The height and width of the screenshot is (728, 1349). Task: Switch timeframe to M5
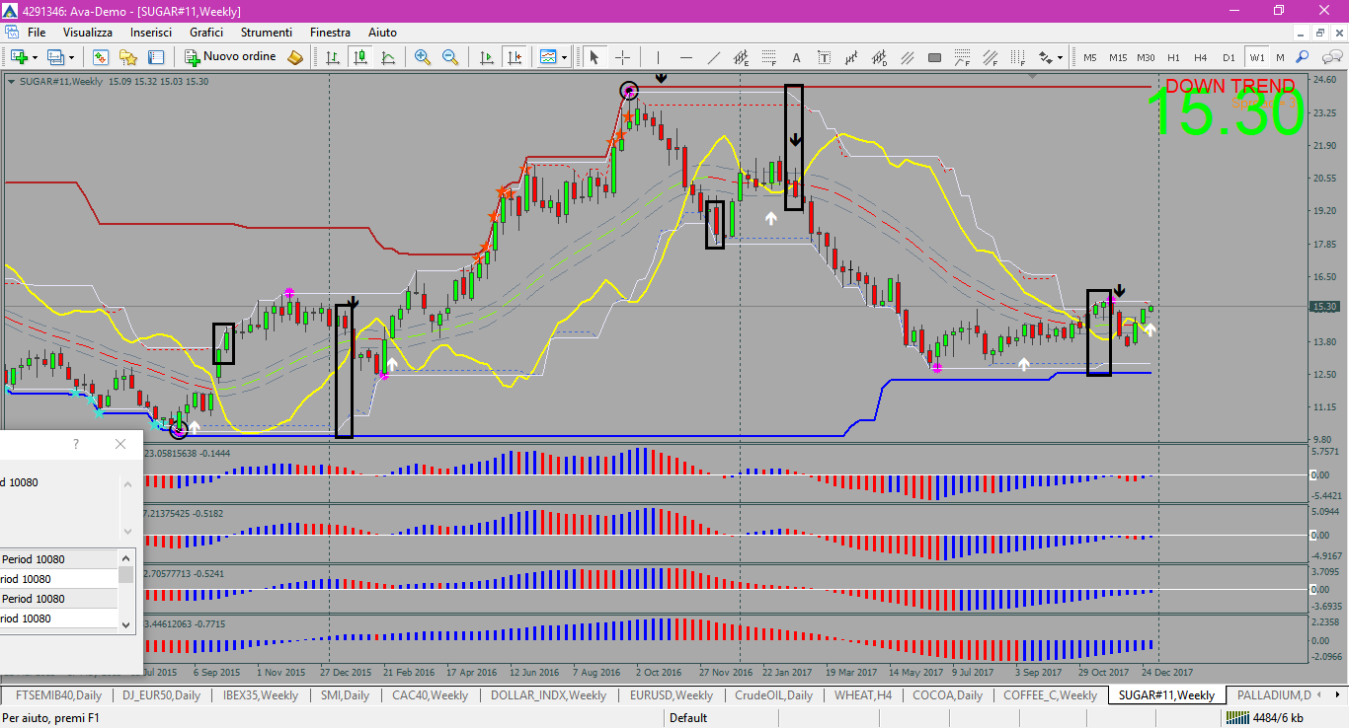pyautogui.click(x=1090, y=57)
